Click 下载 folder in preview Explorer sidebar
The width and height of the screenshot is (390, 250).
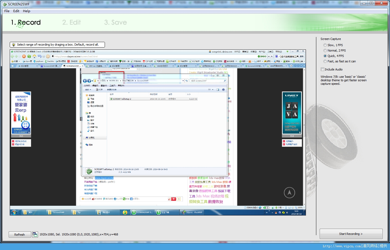click(91, 99)
